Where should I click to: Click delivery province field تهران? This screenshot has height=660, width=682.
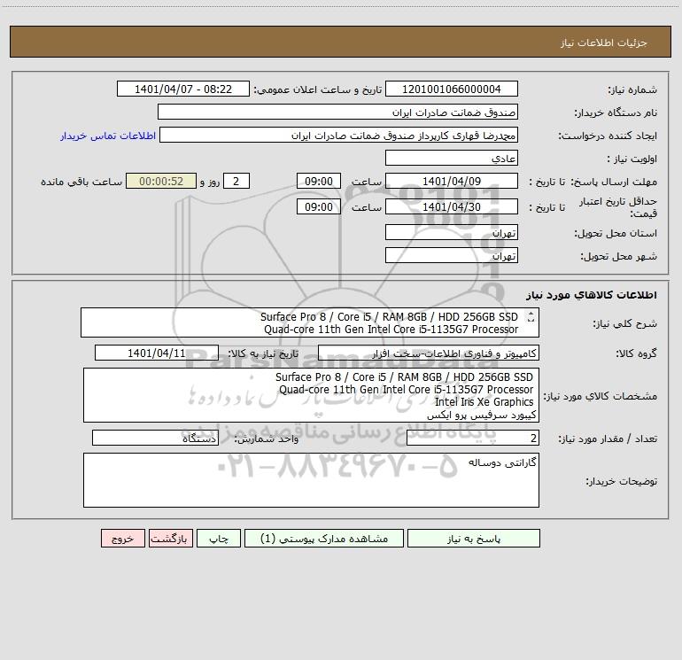452,232
